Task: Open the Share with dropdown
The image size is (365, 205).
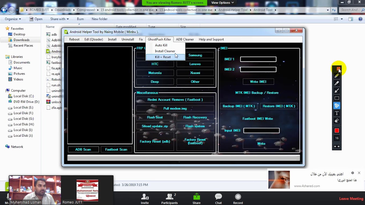Action: click(59, 19)
